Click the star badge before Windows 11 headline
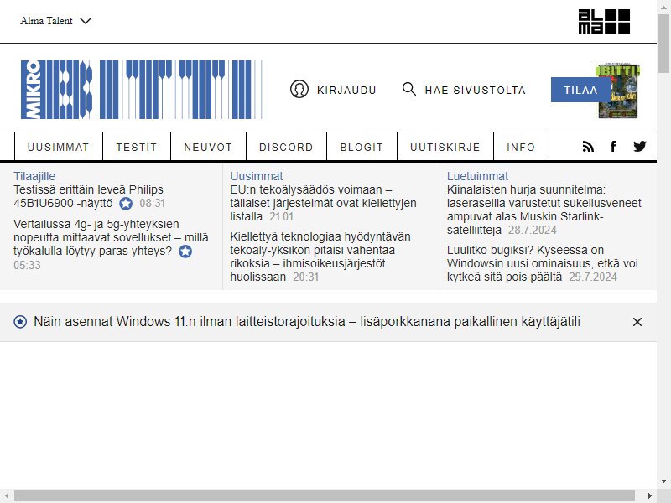This screenshot has height=503, width=671. coord(20,322)
